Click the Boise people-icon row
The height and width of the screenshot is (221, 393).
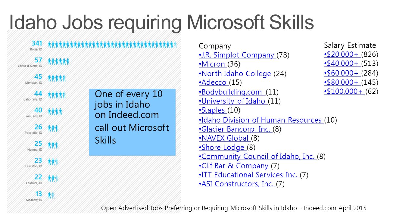click(113, 45)
